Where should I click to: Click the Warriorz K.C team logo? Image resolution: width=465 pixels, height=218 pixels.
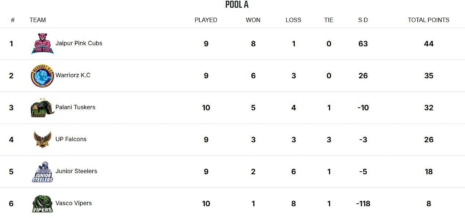(42, 76)
